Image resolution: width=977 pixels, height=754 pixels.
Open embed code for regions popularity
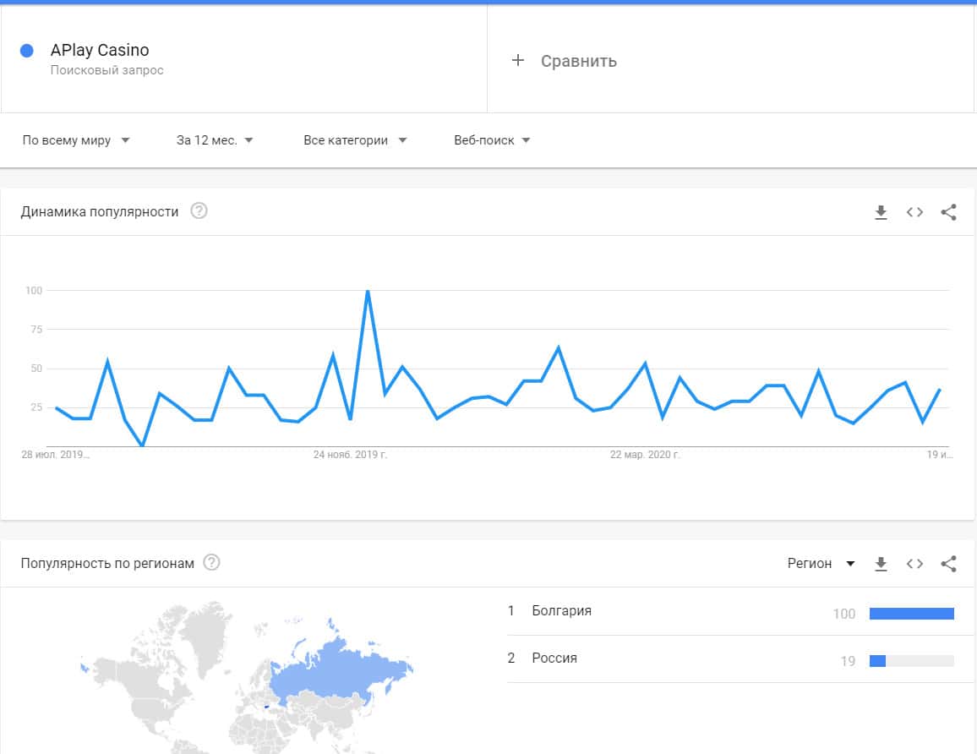[x=914, y=564]
